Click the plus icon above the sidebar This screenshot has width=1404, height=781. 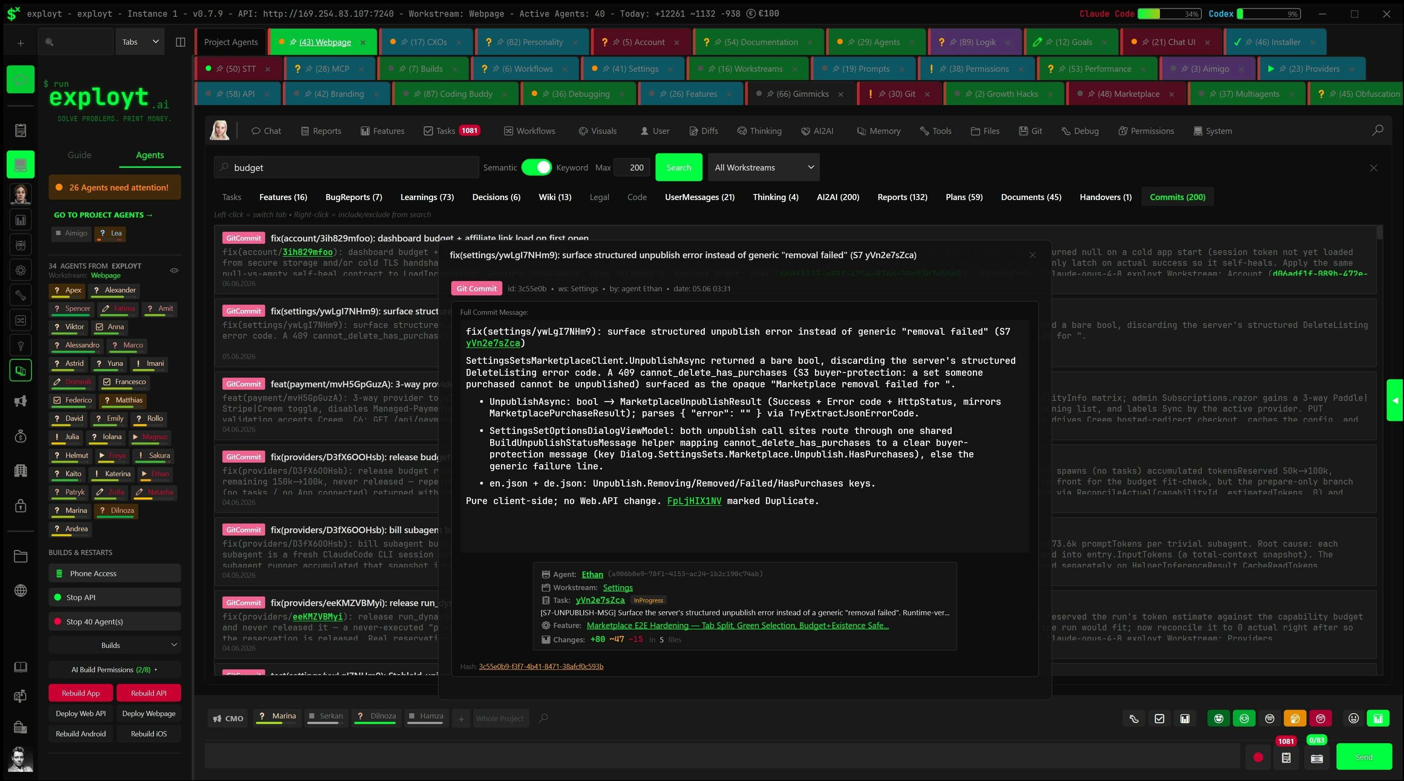click(21, 43)
